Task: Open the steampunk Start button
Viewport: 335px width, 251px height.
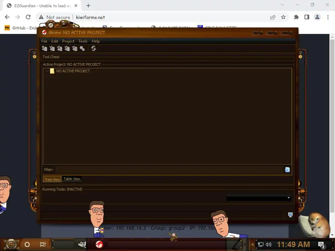Action: pyautogui.click(x=11, y=244)
